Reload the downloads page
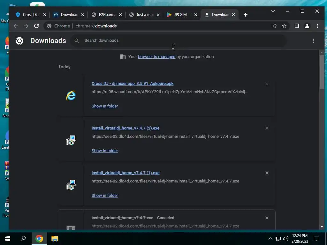327x245 pixels. click(x=36, y=26)
